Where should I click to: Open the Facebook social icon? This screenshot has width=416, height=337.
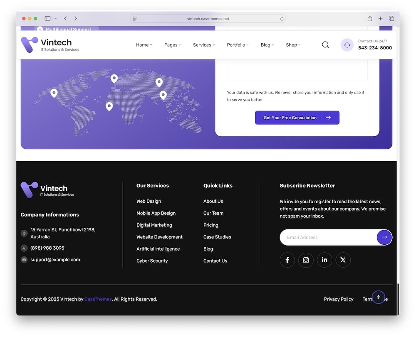[x=287, y=260]
